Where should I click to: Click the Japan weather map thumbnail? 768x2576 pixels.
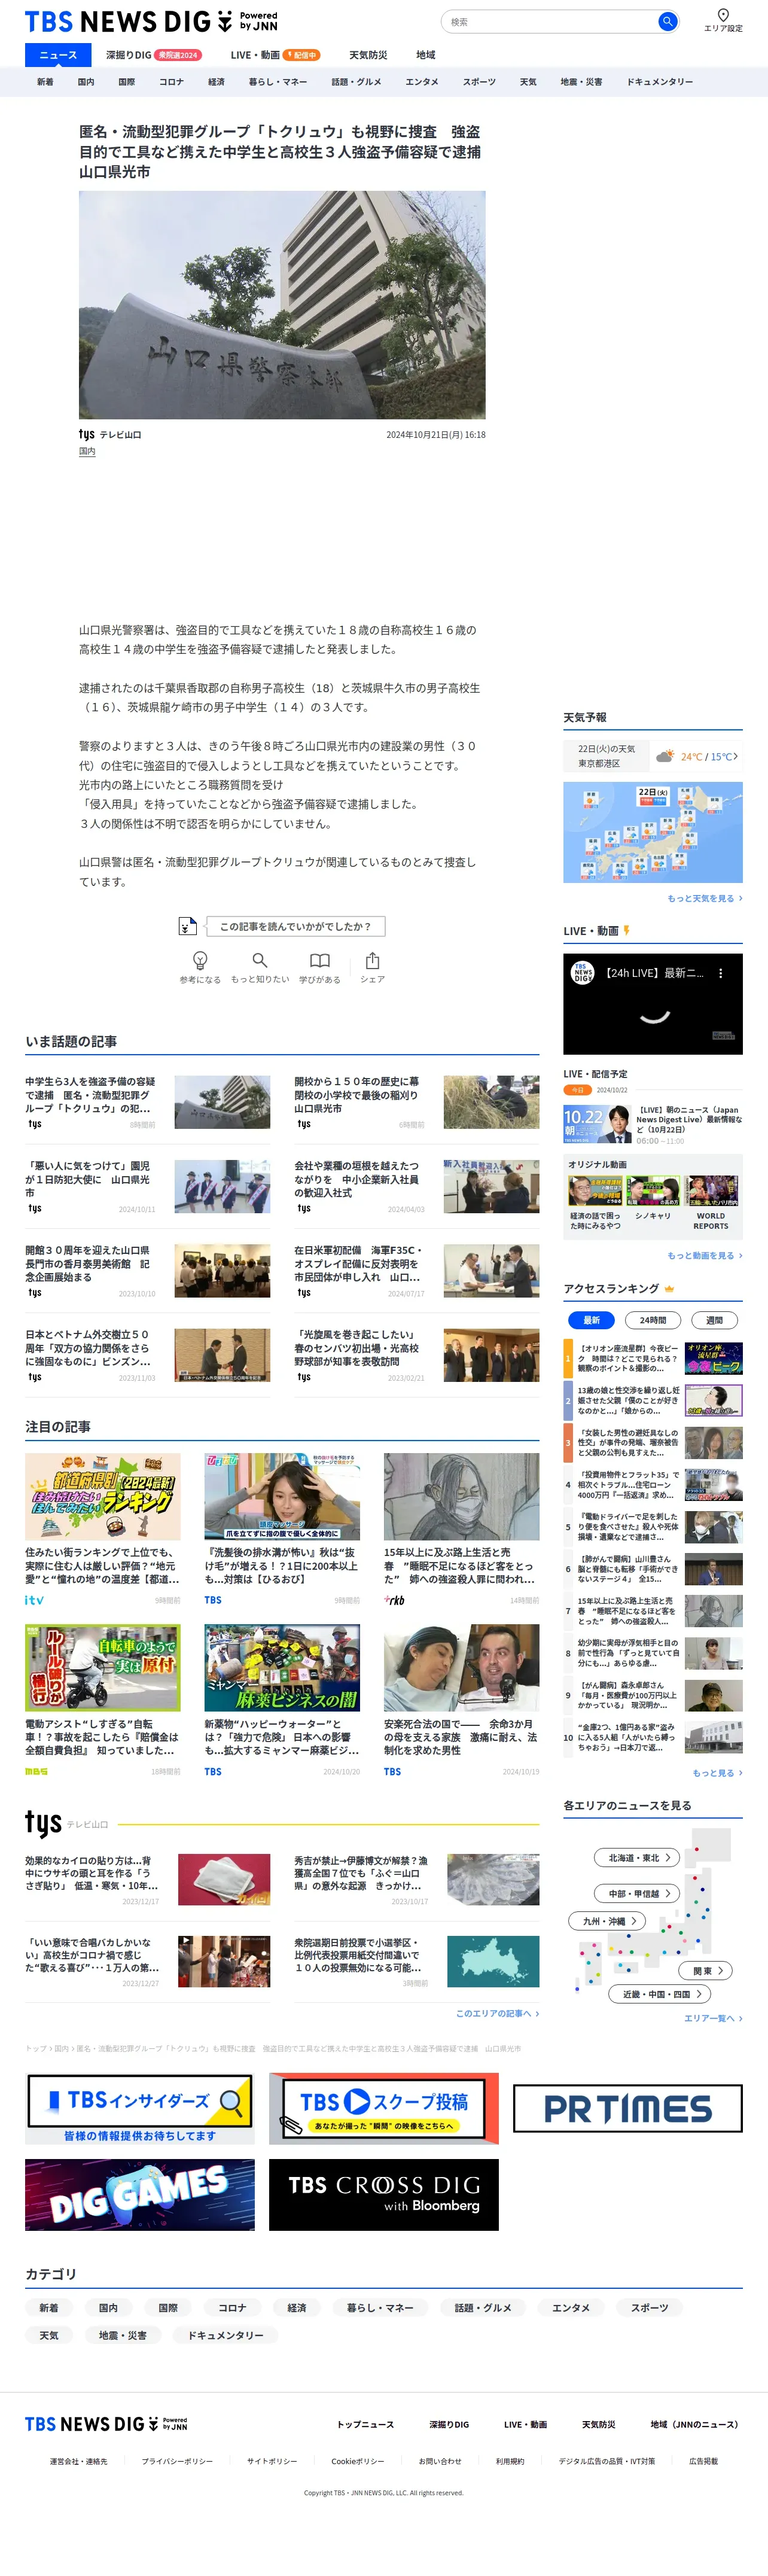pyautogui.click(x=653, y=832)
